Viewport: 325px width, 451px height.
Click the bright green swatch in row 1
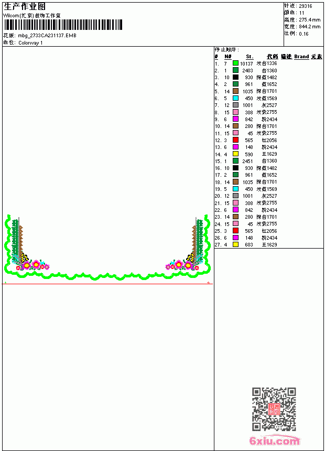click(x=235, y=63)
